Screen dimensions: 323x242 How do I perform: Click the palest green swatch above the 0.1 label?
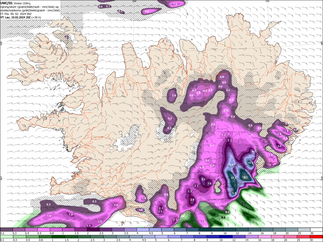[x=6, y=237]
